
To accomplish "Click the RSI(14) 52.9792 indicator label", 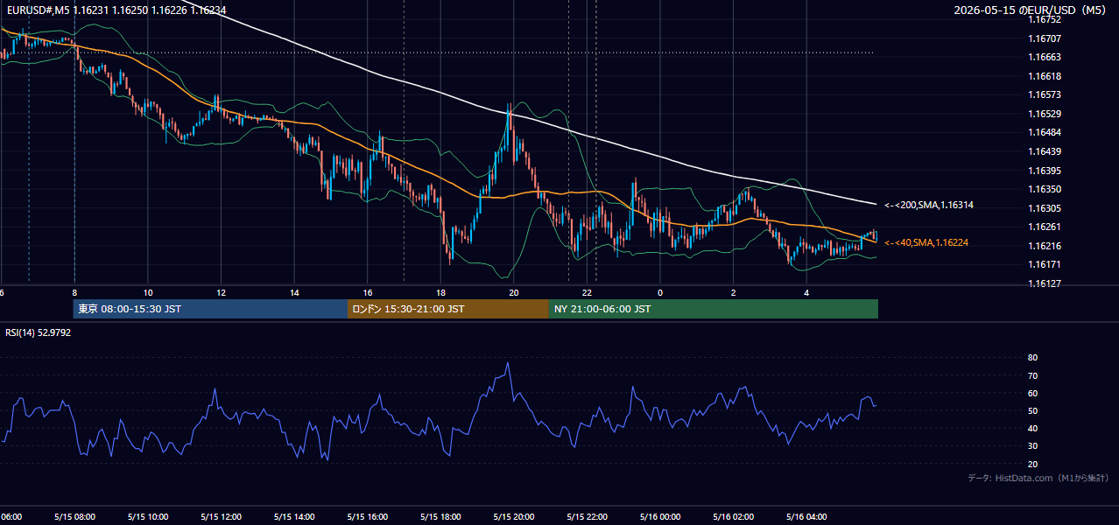I will tap(38, 332).
